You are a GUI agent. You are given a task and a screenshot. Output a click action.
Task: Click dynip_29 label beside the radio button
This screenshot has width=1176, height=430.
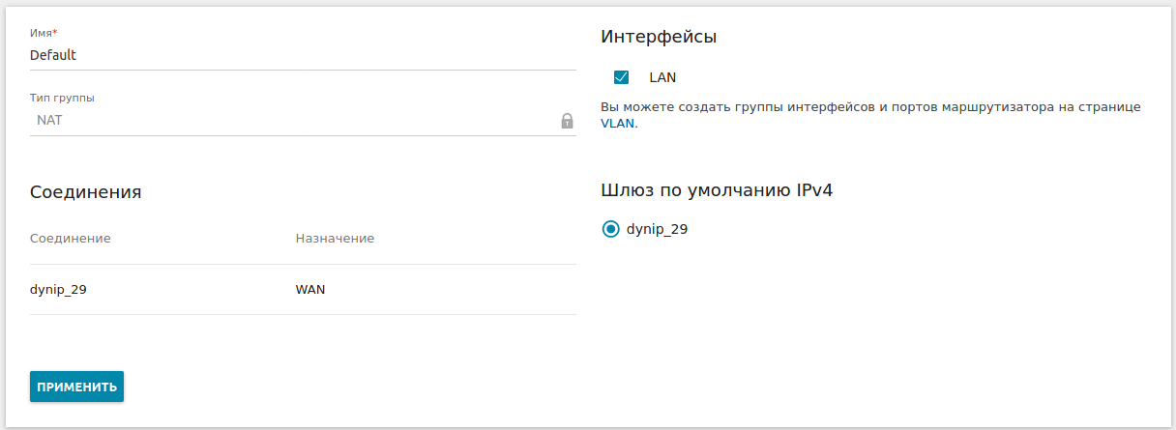tap(657, 229)
